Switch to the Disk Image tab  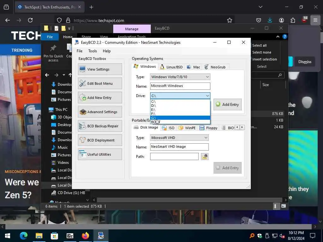pos(146,127)
